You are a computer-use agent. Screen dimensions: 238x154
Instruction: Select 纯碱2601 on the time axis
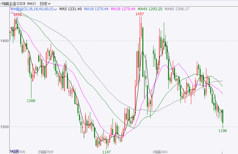click(x=160, y=152)
